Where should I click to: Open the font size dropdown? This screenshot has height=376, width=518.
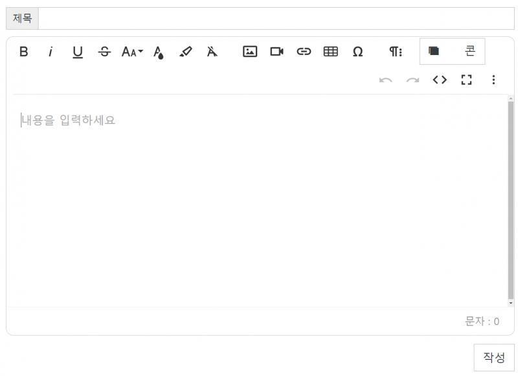132,52
